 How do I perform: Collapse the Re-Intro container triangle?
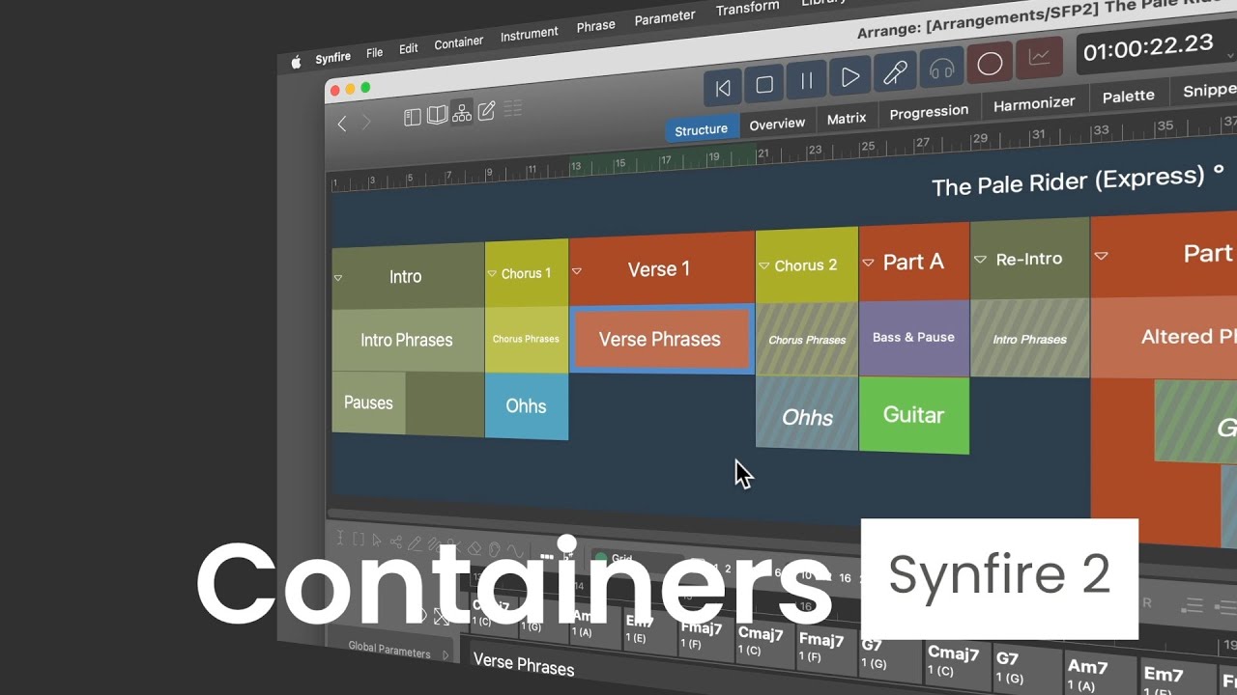coord(980,260)
